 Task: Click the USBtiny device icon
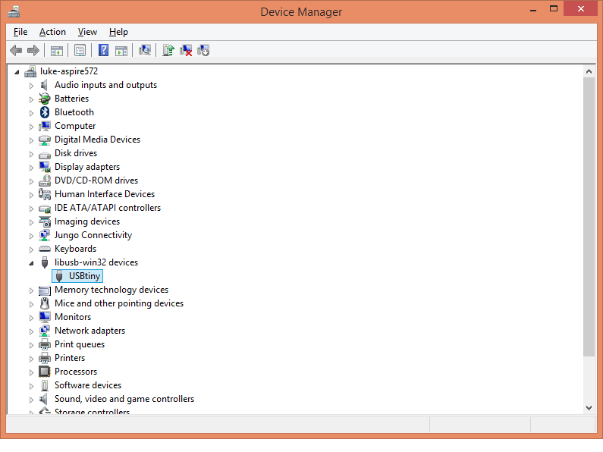(59, 276)
